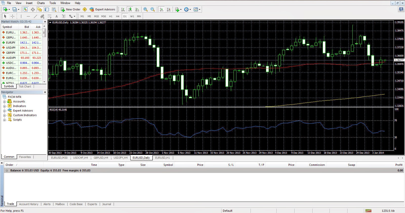Zoom out of the chart
The width and height of the screenshot is (405, 213).
pyautogui.click(x=153, y=9)
